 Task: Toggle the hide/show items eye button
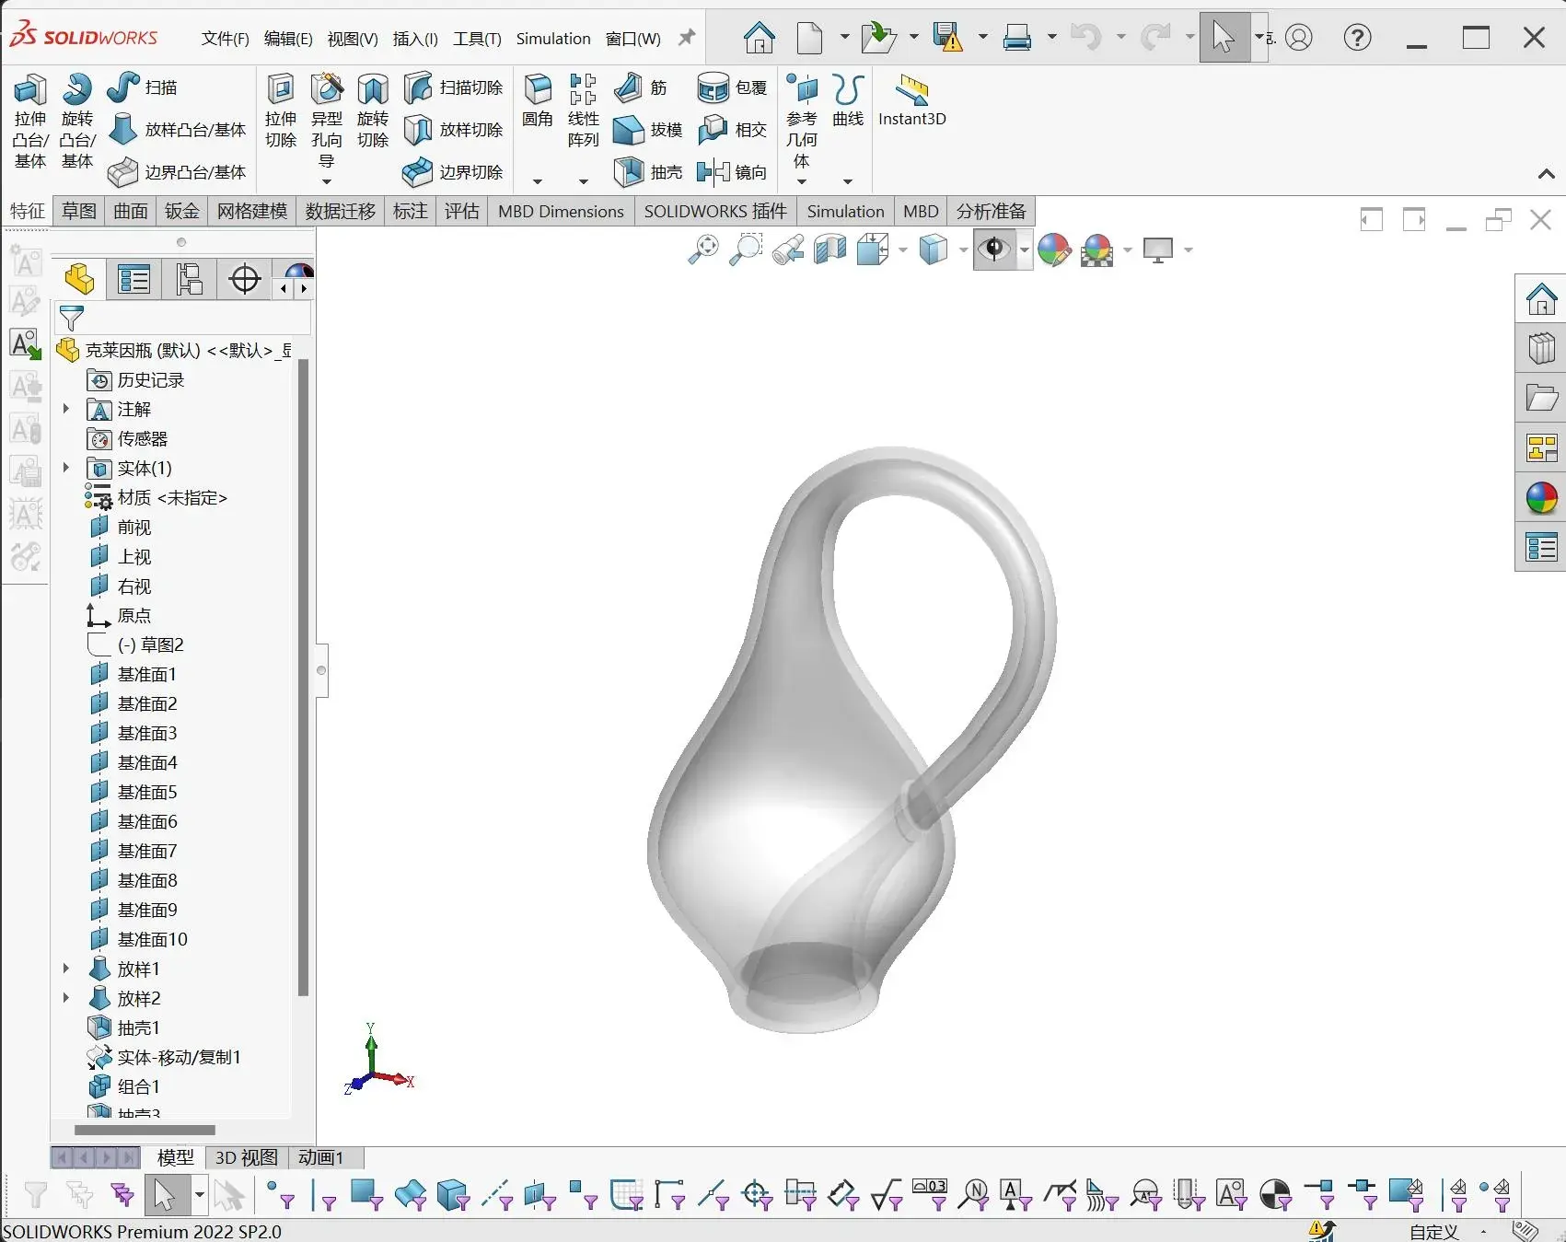(x=994, y=250)
